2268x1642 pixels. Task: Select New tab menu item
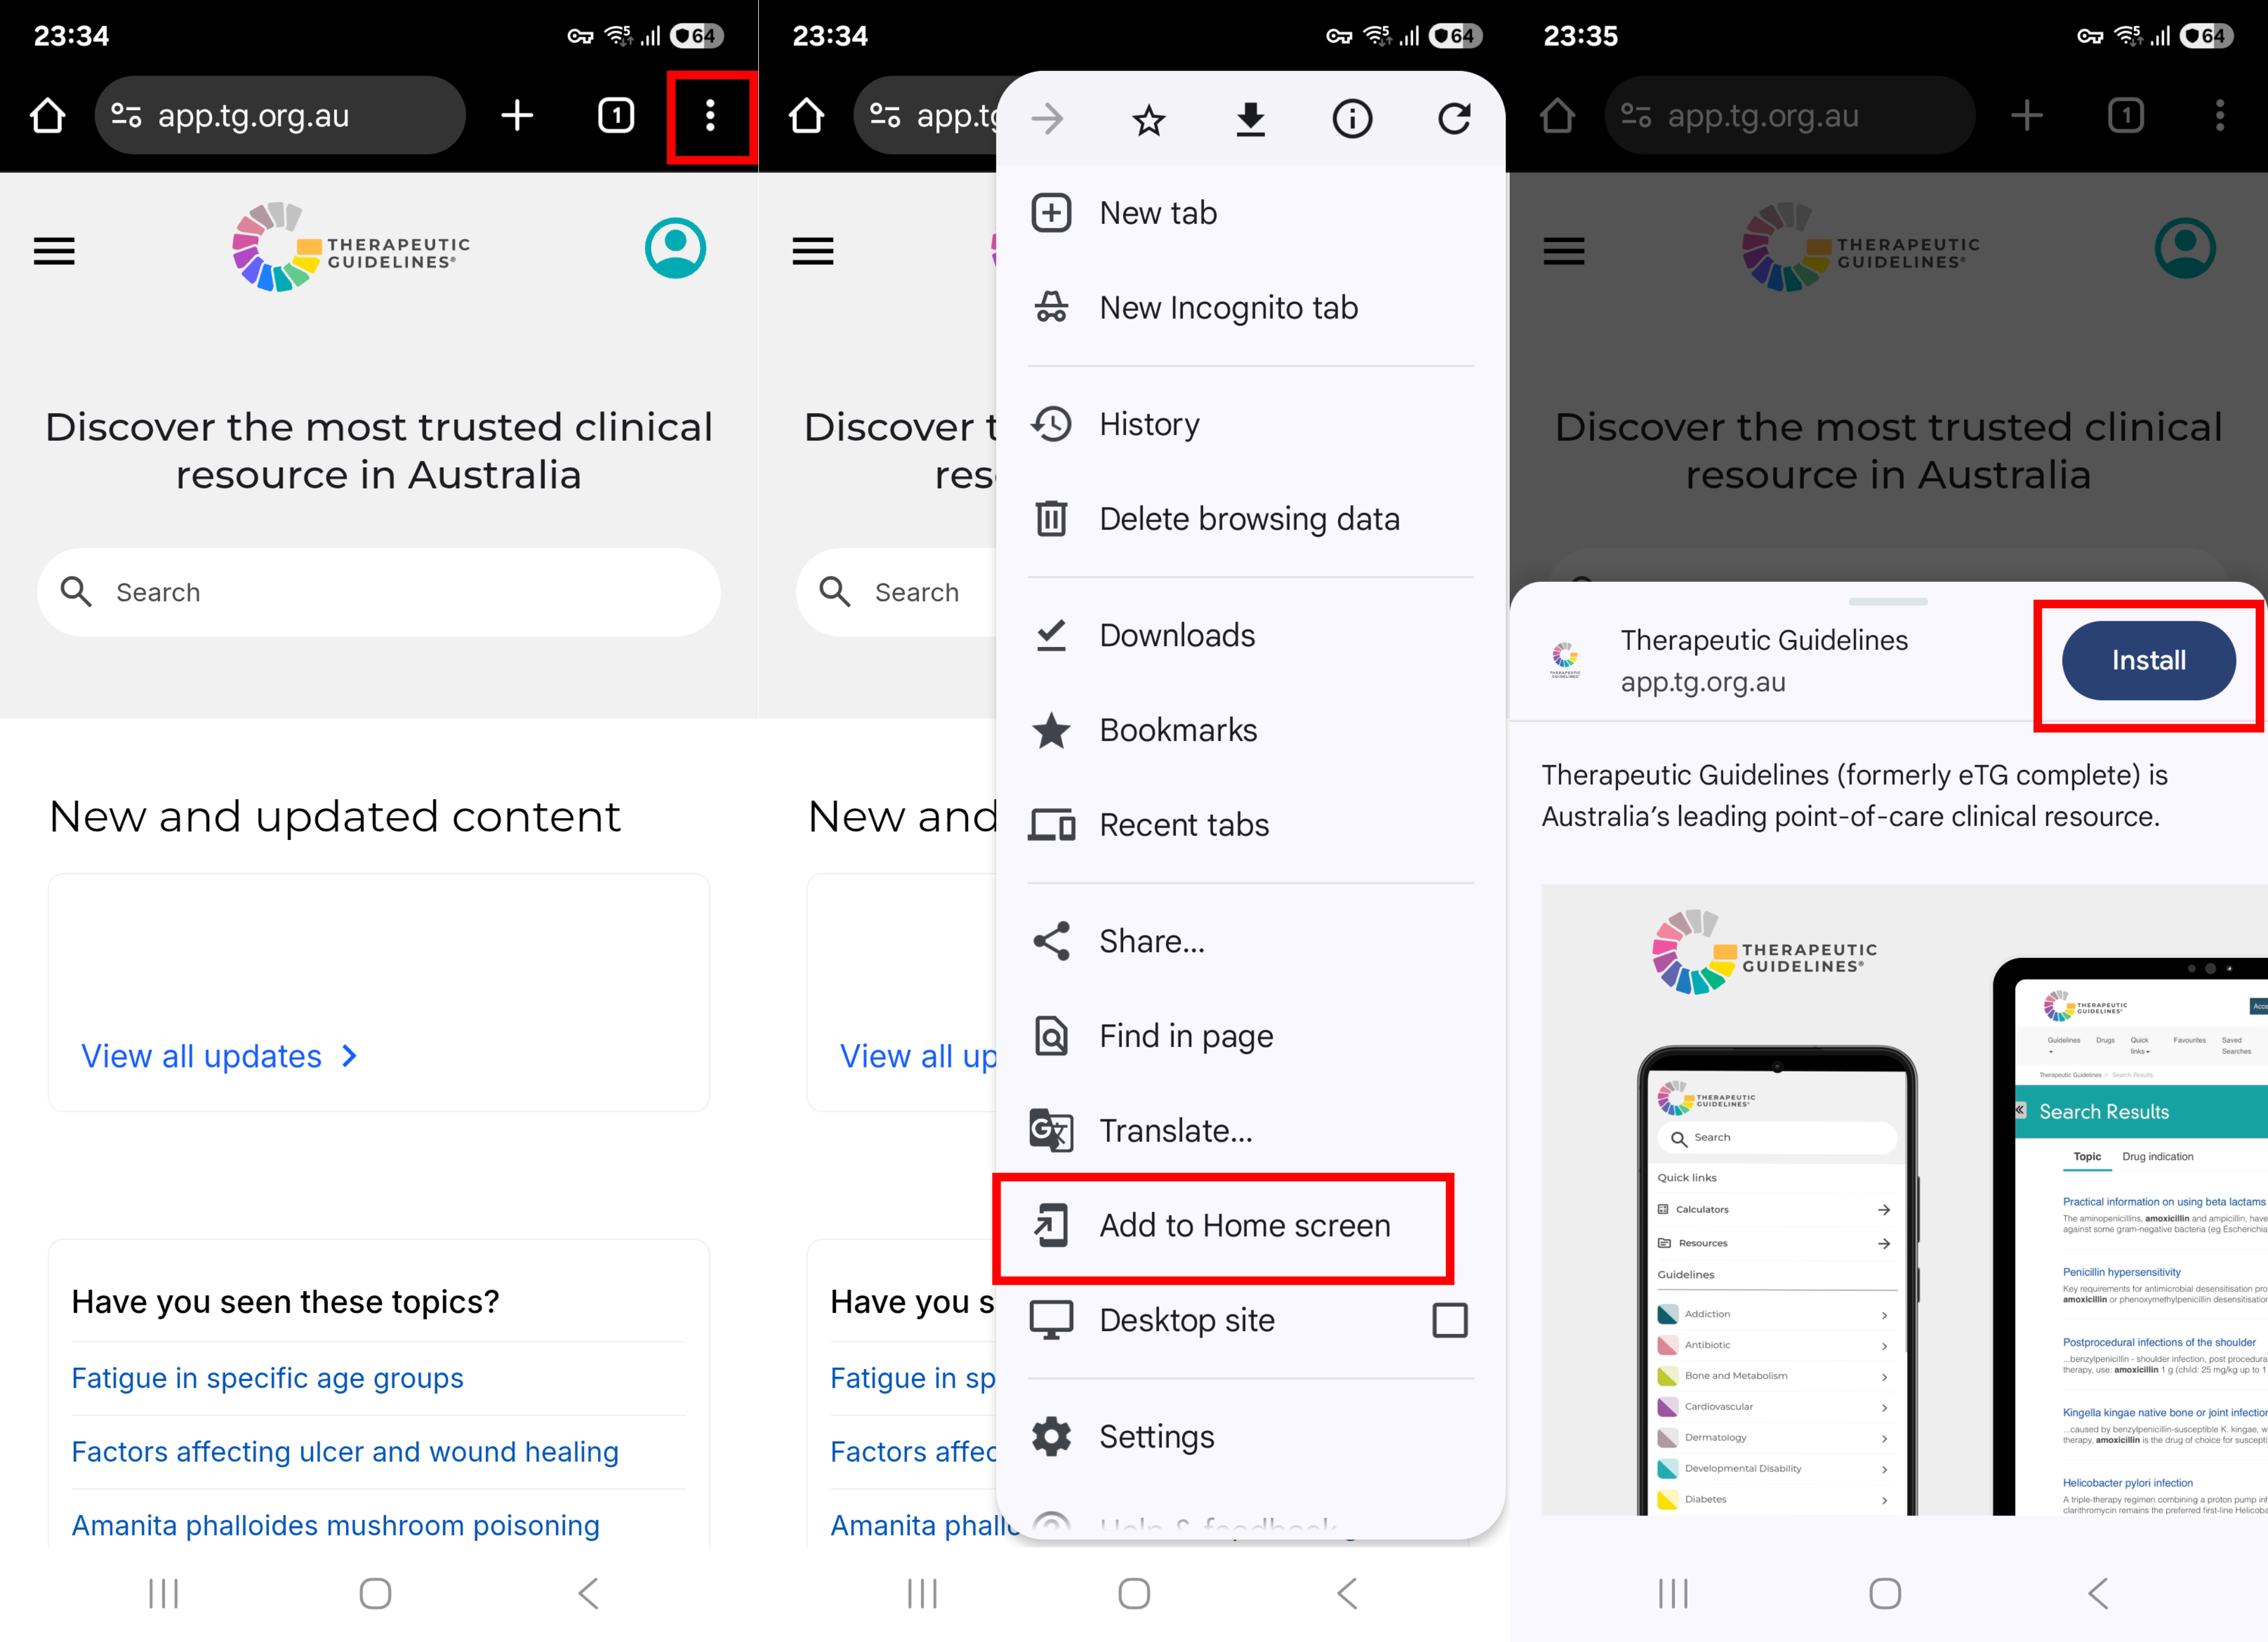(x=1250, y=213)
